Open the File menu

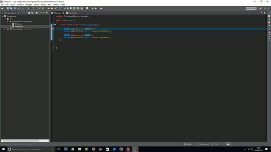click(x=2, y=5)
